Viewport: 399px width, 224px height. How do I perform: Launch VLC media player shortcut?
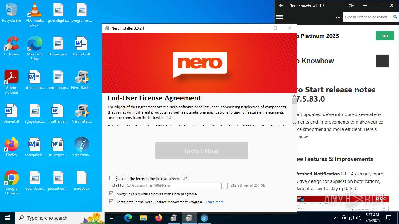(x=35, y=15)
